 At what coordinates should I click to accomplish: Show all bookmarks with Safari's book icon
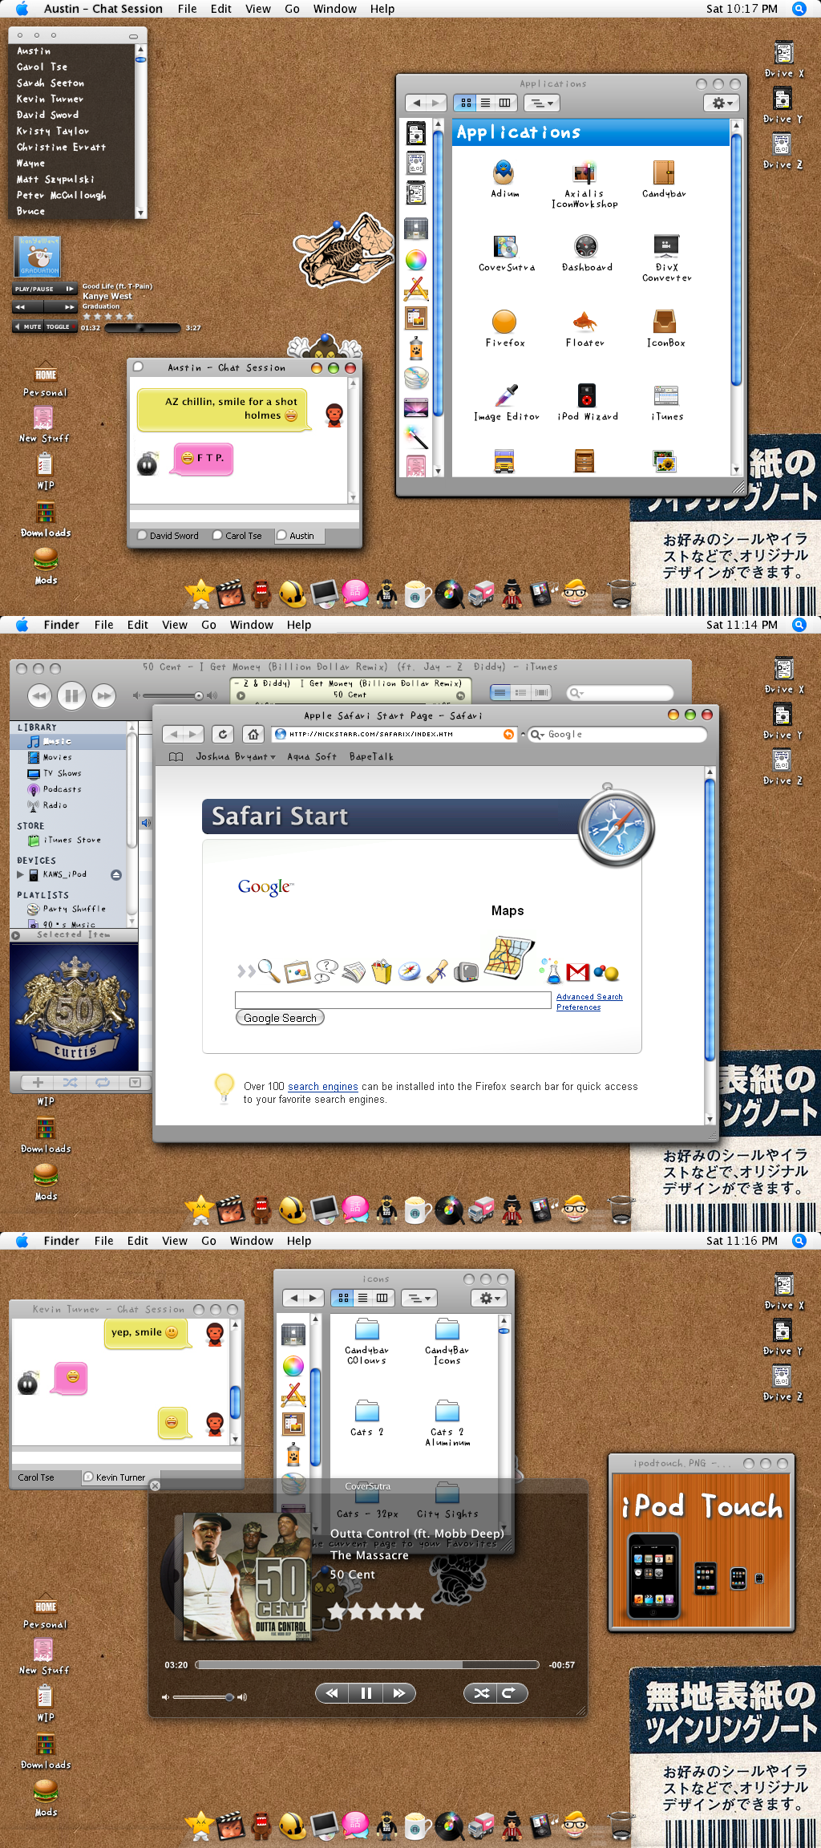176,756
